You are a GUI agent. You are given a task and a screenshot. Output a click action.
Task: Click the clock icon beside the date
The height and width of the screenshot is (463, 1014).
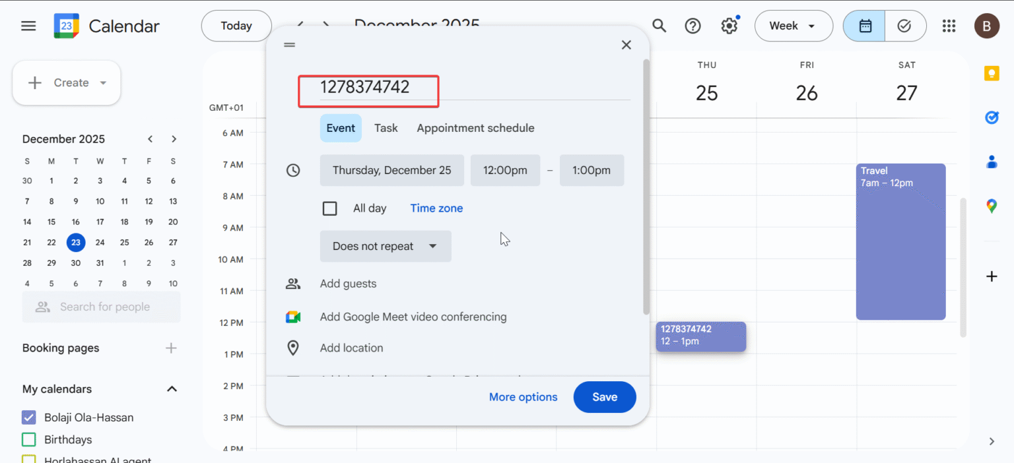[x=293, y=170]
